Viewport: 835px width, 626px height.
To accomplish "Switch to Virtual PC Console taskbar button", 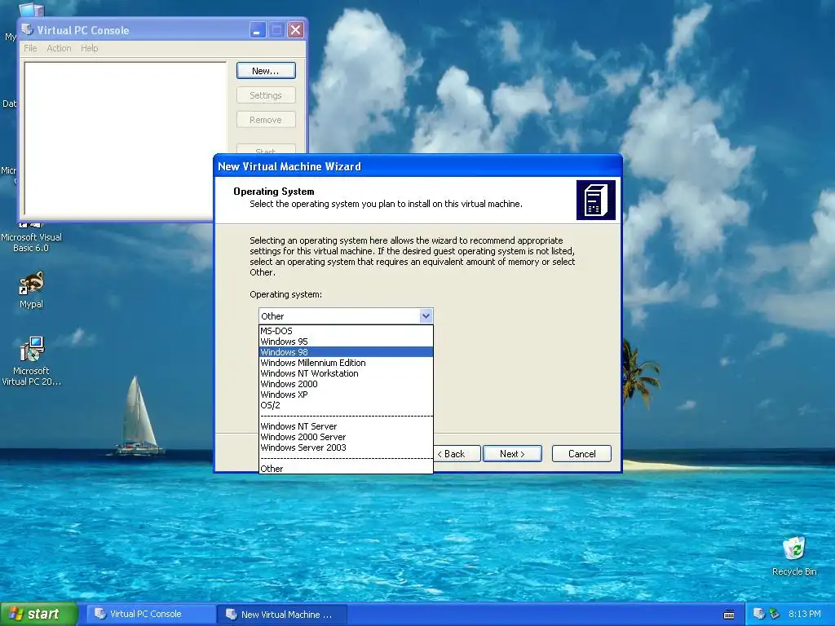I will coord(150,614).
